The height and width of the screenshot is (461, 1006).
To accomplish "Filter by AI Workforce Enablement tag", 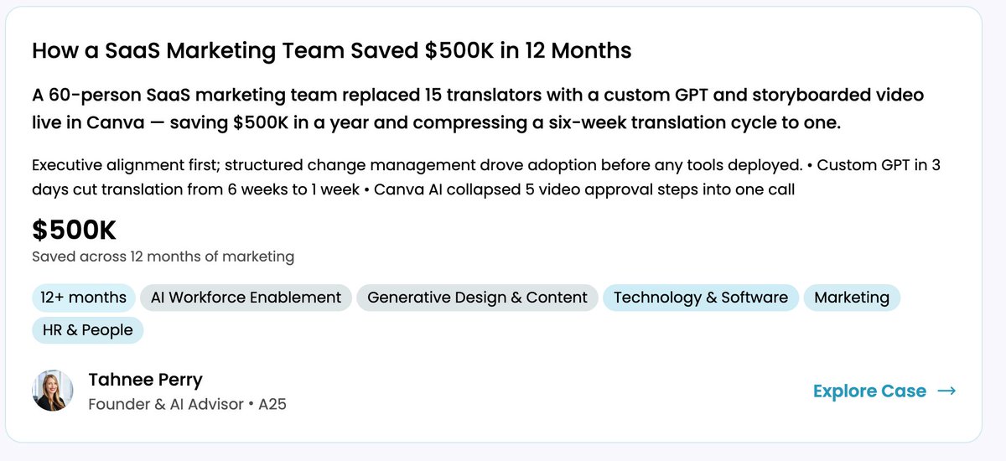I will tap(246, 298).
